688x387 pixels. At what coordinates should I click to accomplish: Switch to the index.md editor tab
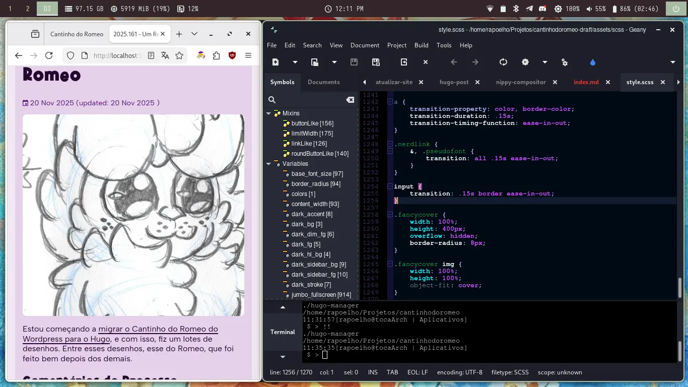coord(586,82)
